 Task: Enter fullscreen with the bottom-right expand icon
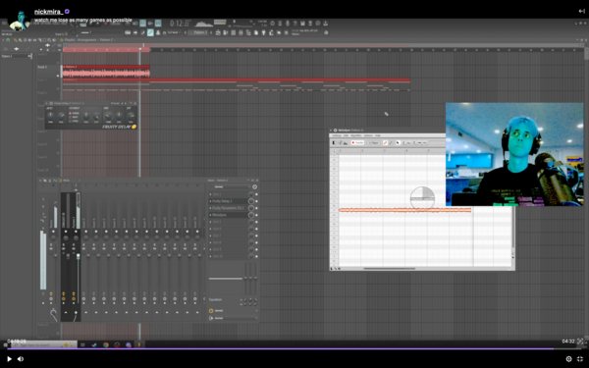[x=580, y=359]
